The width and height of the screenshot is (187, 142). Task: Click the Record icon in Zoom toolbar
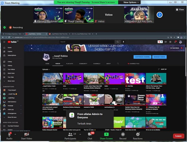pyautogui.click(x=123, y=135)
